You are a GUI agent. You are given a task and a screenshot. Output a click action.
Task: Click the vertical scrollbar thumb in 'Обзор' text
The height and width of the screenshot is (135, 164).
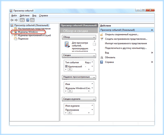coord(94,44)
